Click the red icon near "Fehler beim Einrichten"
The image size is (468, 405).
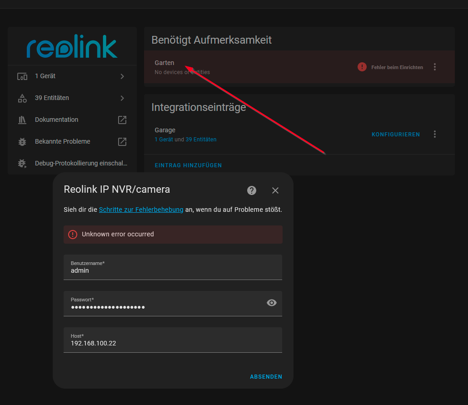(362, 66)
